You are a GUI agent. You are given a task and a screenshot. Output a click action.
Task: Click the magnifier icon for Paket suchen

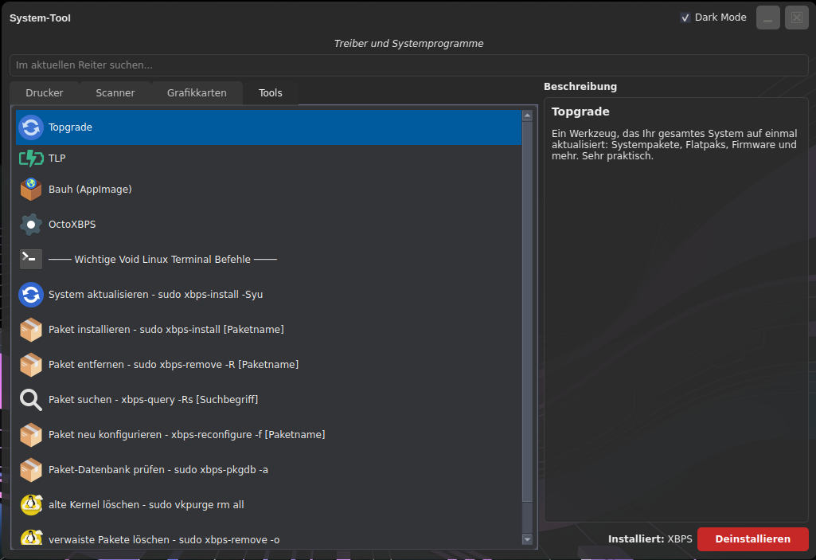pos(31,399)
